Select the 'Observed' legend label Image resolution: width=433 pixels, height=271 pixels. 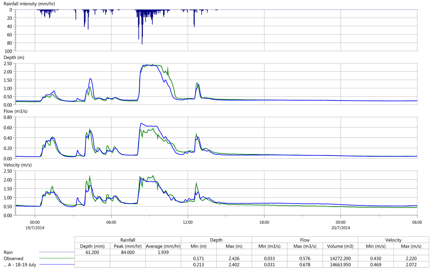(13, 258)
